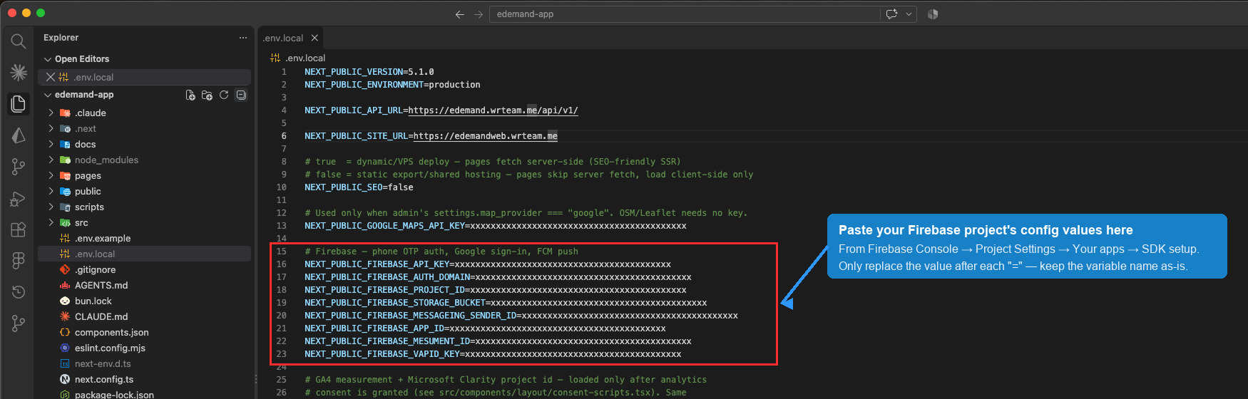
Task: Expand the src folder
Action: click(x=51, y=222)
